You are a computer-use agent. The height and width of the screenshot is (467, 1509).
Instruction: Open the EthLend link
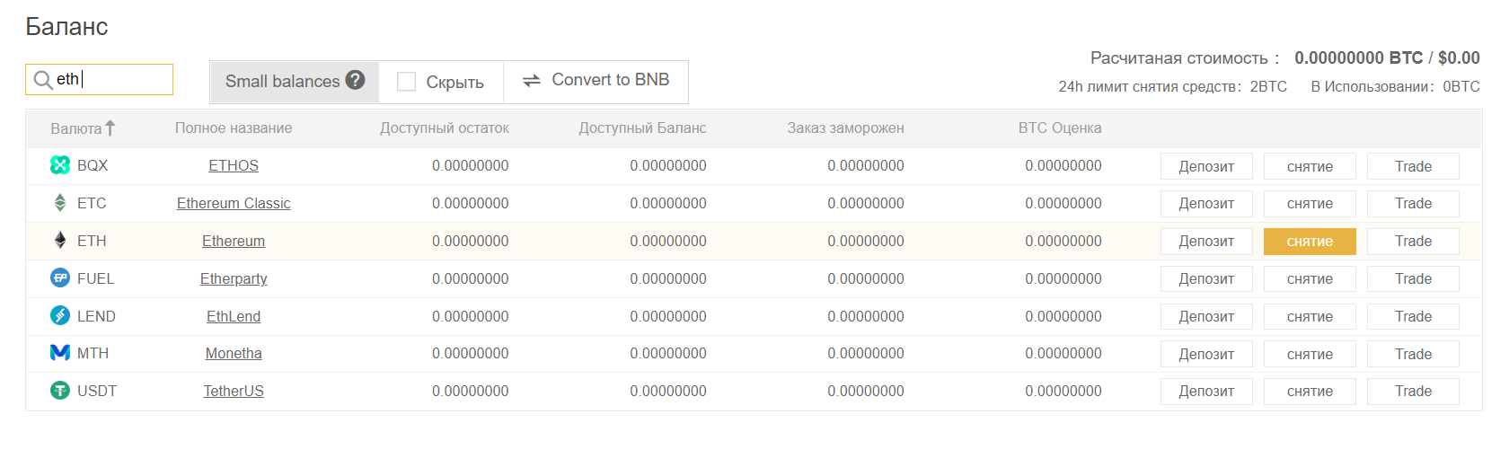234,316
